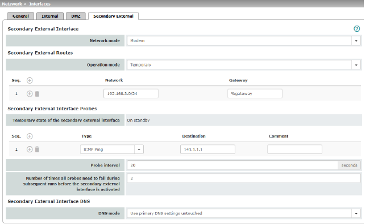The width and height of the screenshot is (365, 224).
Task: Add probe via plus icon in probes header
Action: click(x=30, y=136)
